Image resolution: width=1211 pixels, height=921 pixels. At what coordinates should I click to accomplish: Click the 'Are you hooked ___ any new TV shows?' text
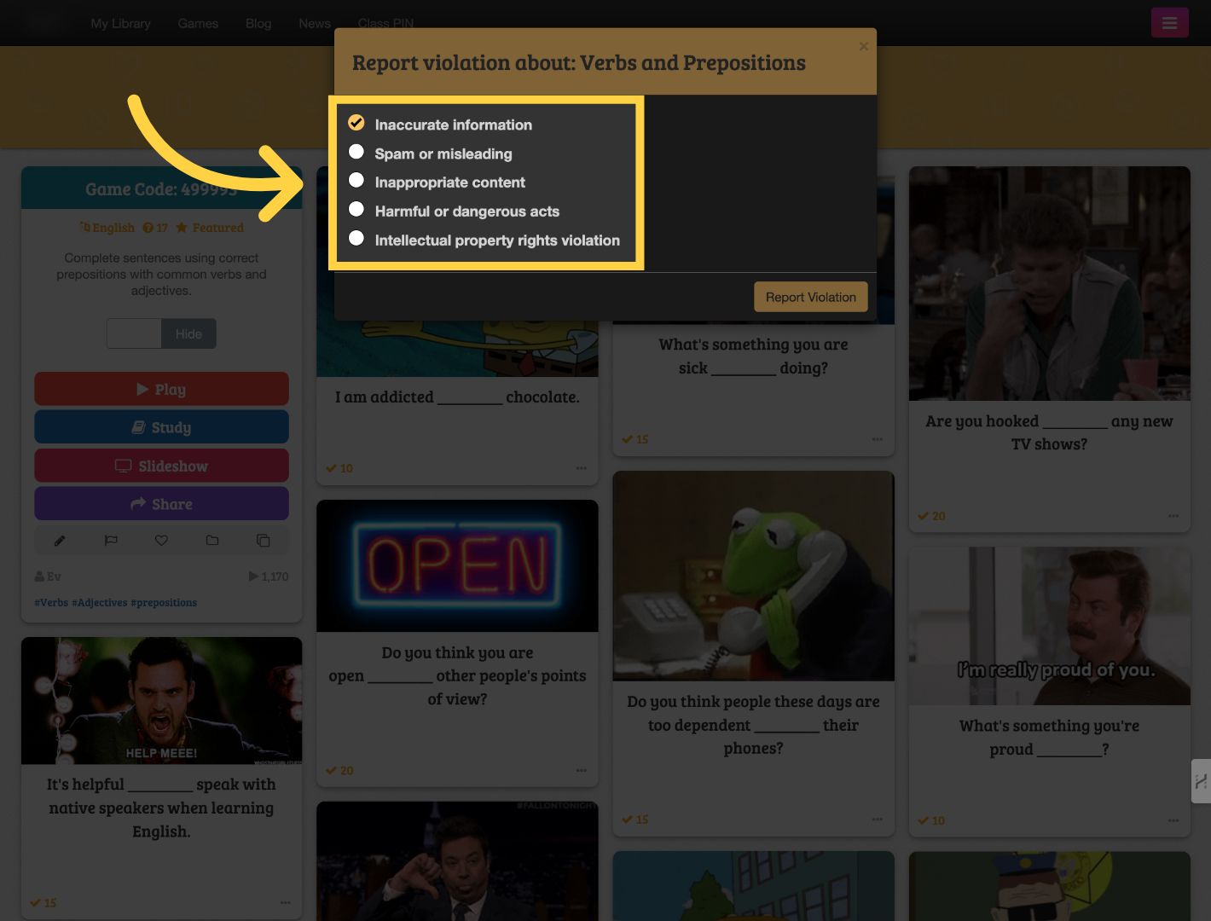1049,432
